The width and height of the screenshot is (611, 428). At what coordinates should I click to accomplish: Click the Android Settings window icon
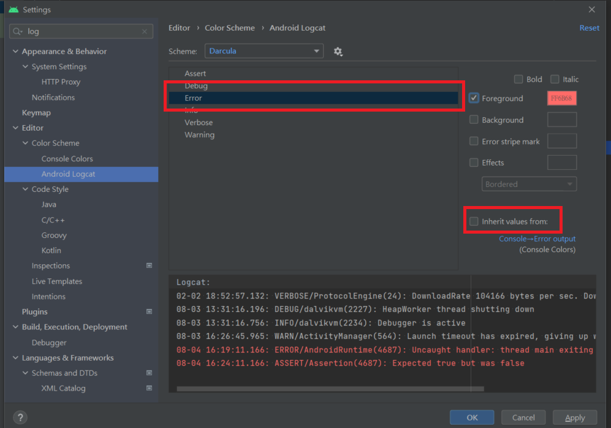coord(13,9)
